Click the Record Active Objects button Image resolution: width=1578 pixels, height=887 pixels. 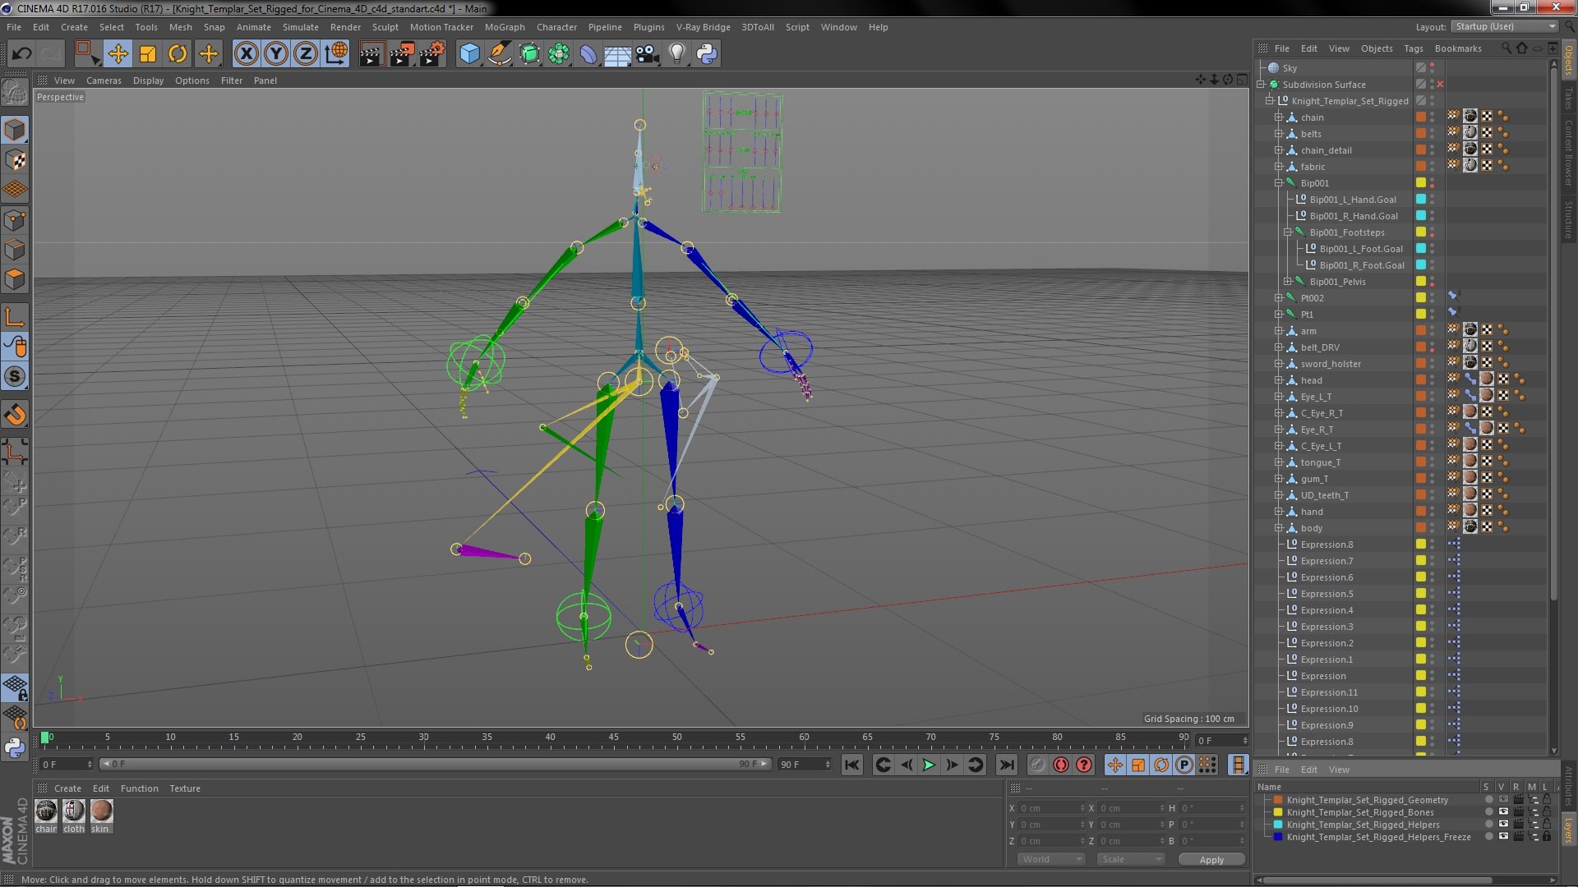tap(1038, 765)
